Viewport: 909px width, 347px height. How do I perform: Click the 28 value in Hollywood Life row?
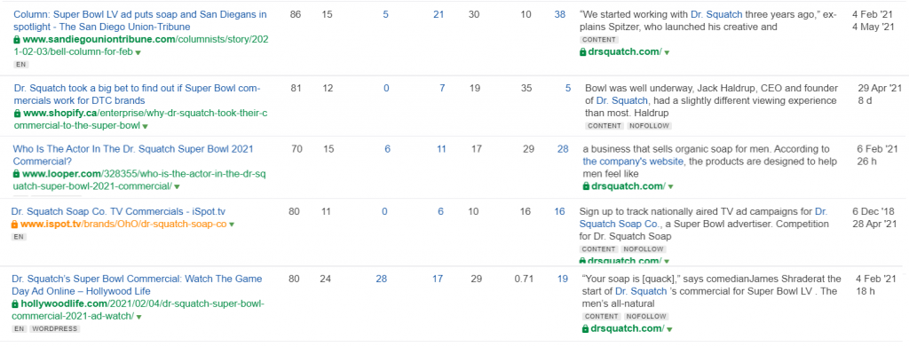coord(381,280)
